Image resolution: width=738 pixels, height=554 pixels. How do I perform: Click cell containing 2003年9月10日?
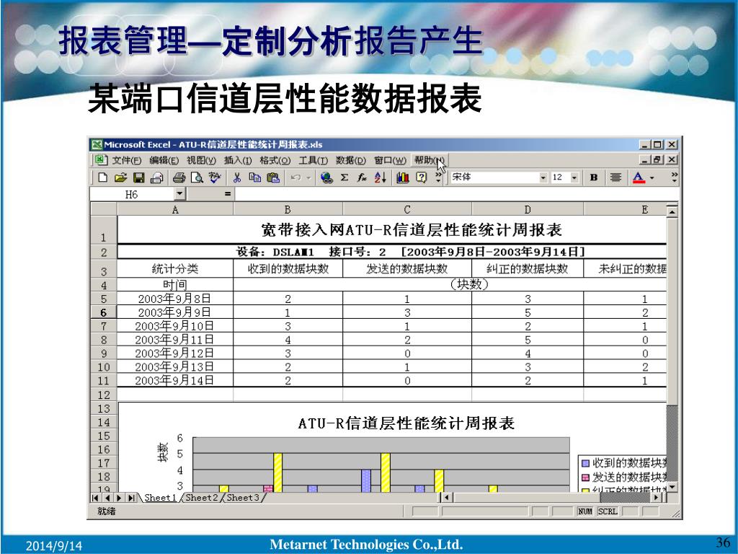[174, 326]
